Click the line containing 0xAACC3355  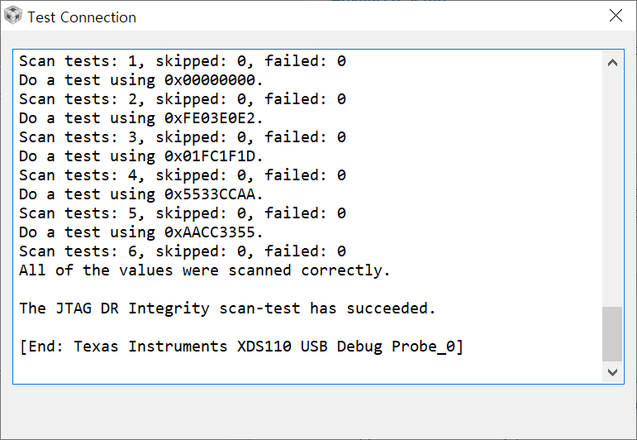(x=141, y=232)
